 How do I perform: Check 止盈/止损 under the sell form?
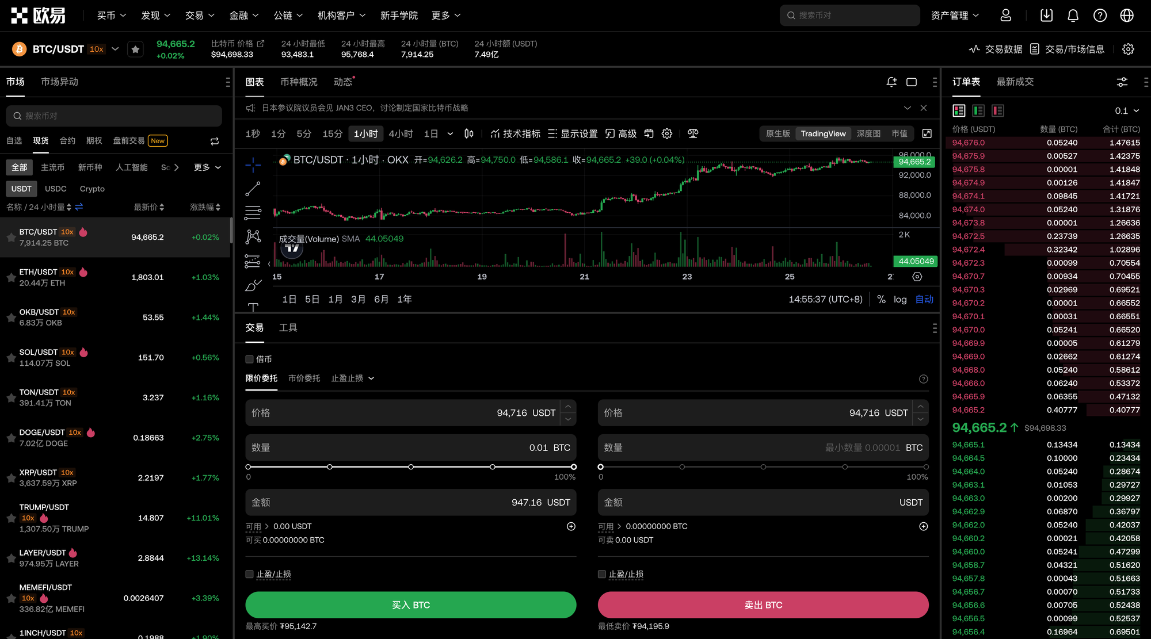[602, 574]
